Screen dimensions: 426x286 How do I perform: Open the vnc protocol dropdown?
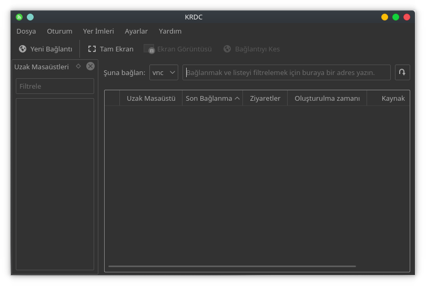[x=164, y=72]
